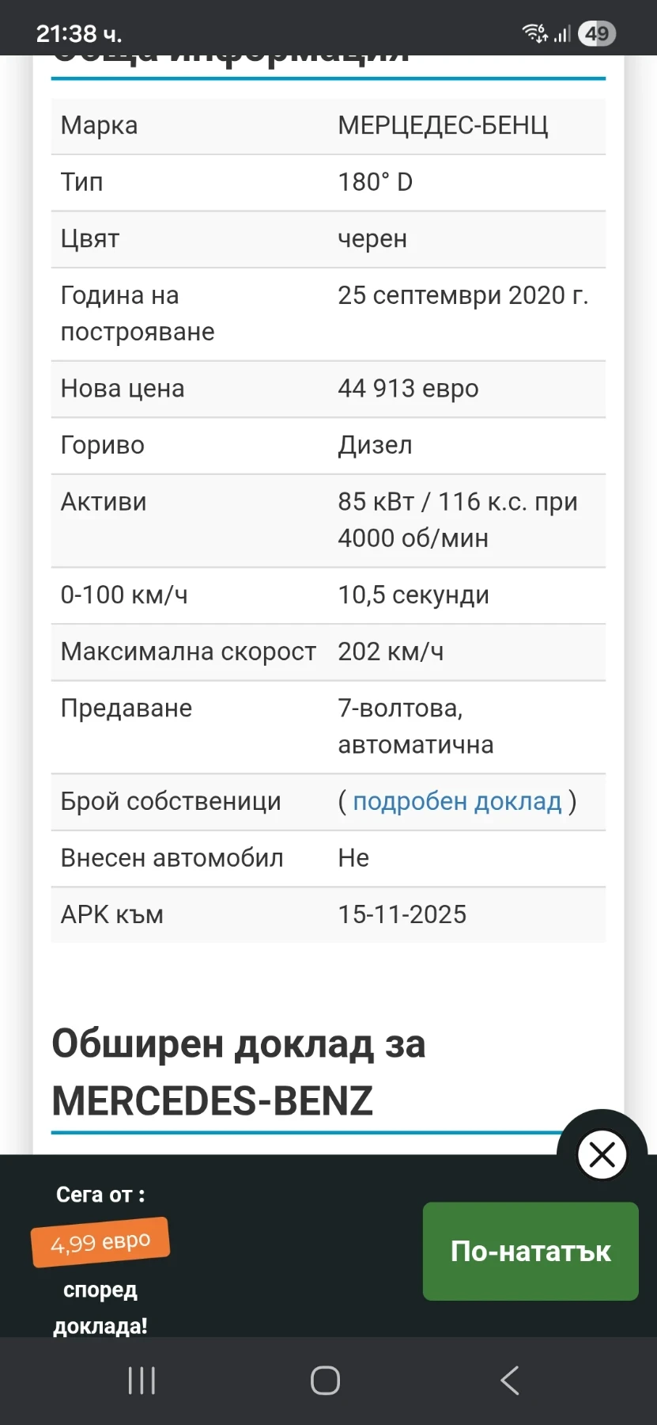Tap the Android back navigation icon
The image size is (657, 1425).
click(510, 1381)
